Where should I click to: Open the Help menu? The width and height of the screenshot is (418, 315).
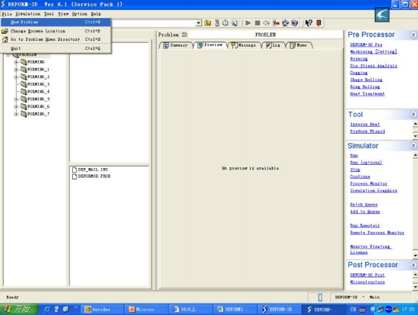(x=96, y=14)
